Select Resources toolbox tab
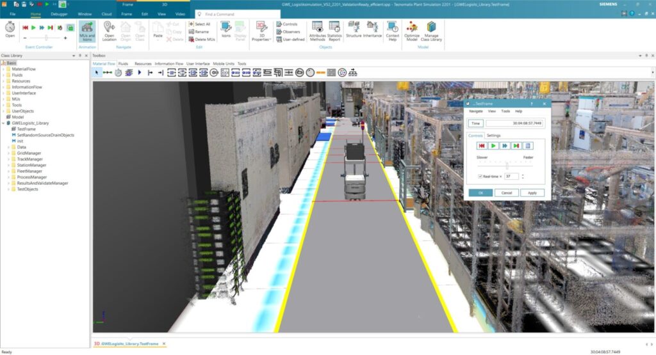656x355 pixels. (x=143, y=63)
